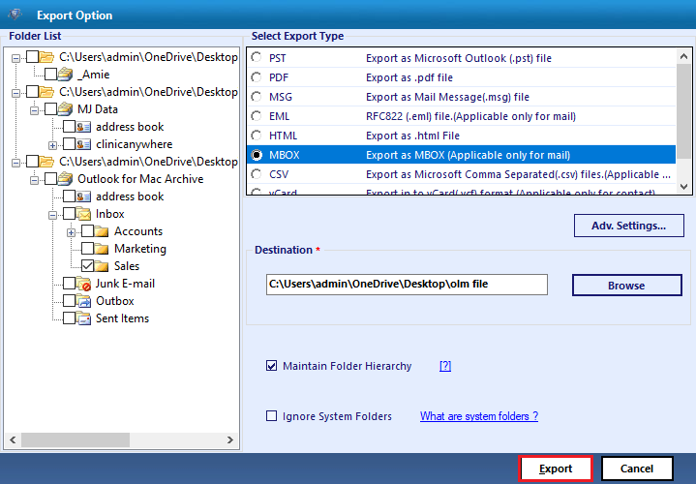The width and height of the screenshot is (696, 484).
Task: Uncheck the Sales folder checkbox
Action: coord(87,265)
